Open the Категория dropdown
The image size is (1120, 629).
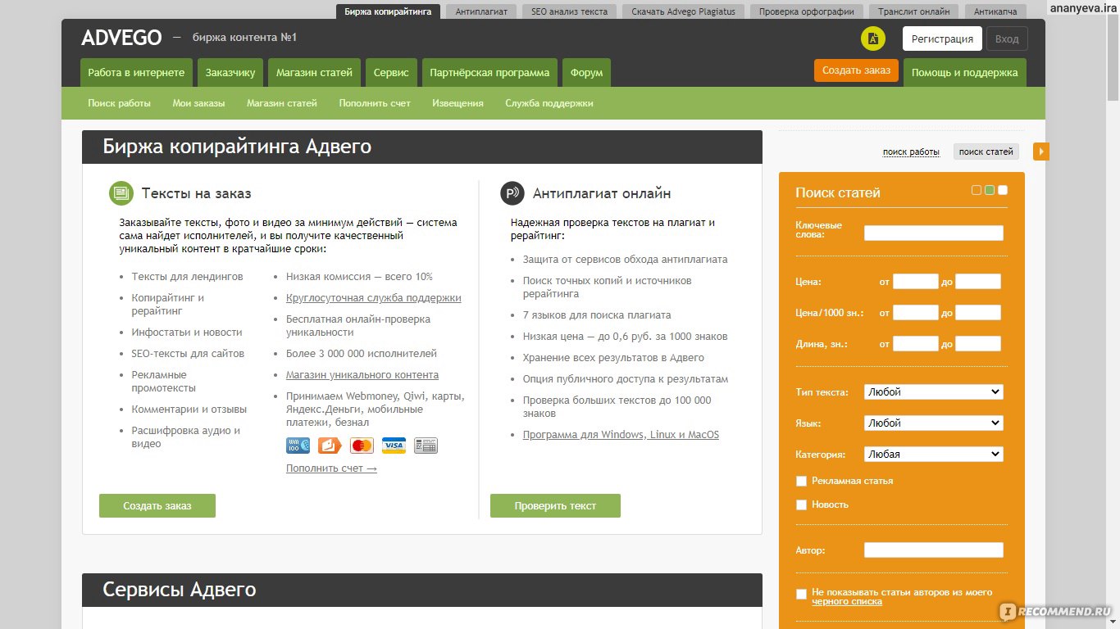coord(934,455)
